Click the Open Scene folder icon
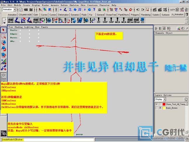The height and width of the screenshot is (142, 189). 26,10
